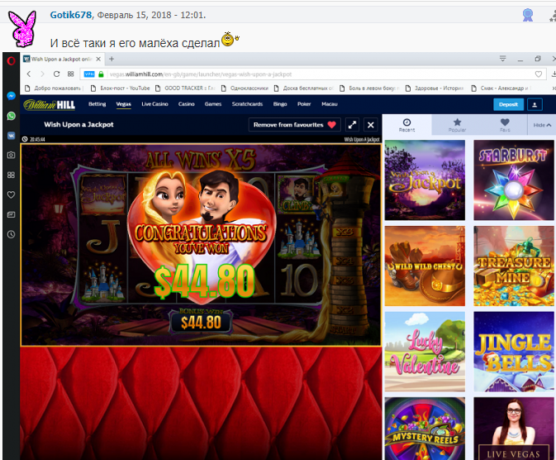The image size is (556, 460).
Task: Open VK in the Opera sidebar
Action: click(11, 136)
